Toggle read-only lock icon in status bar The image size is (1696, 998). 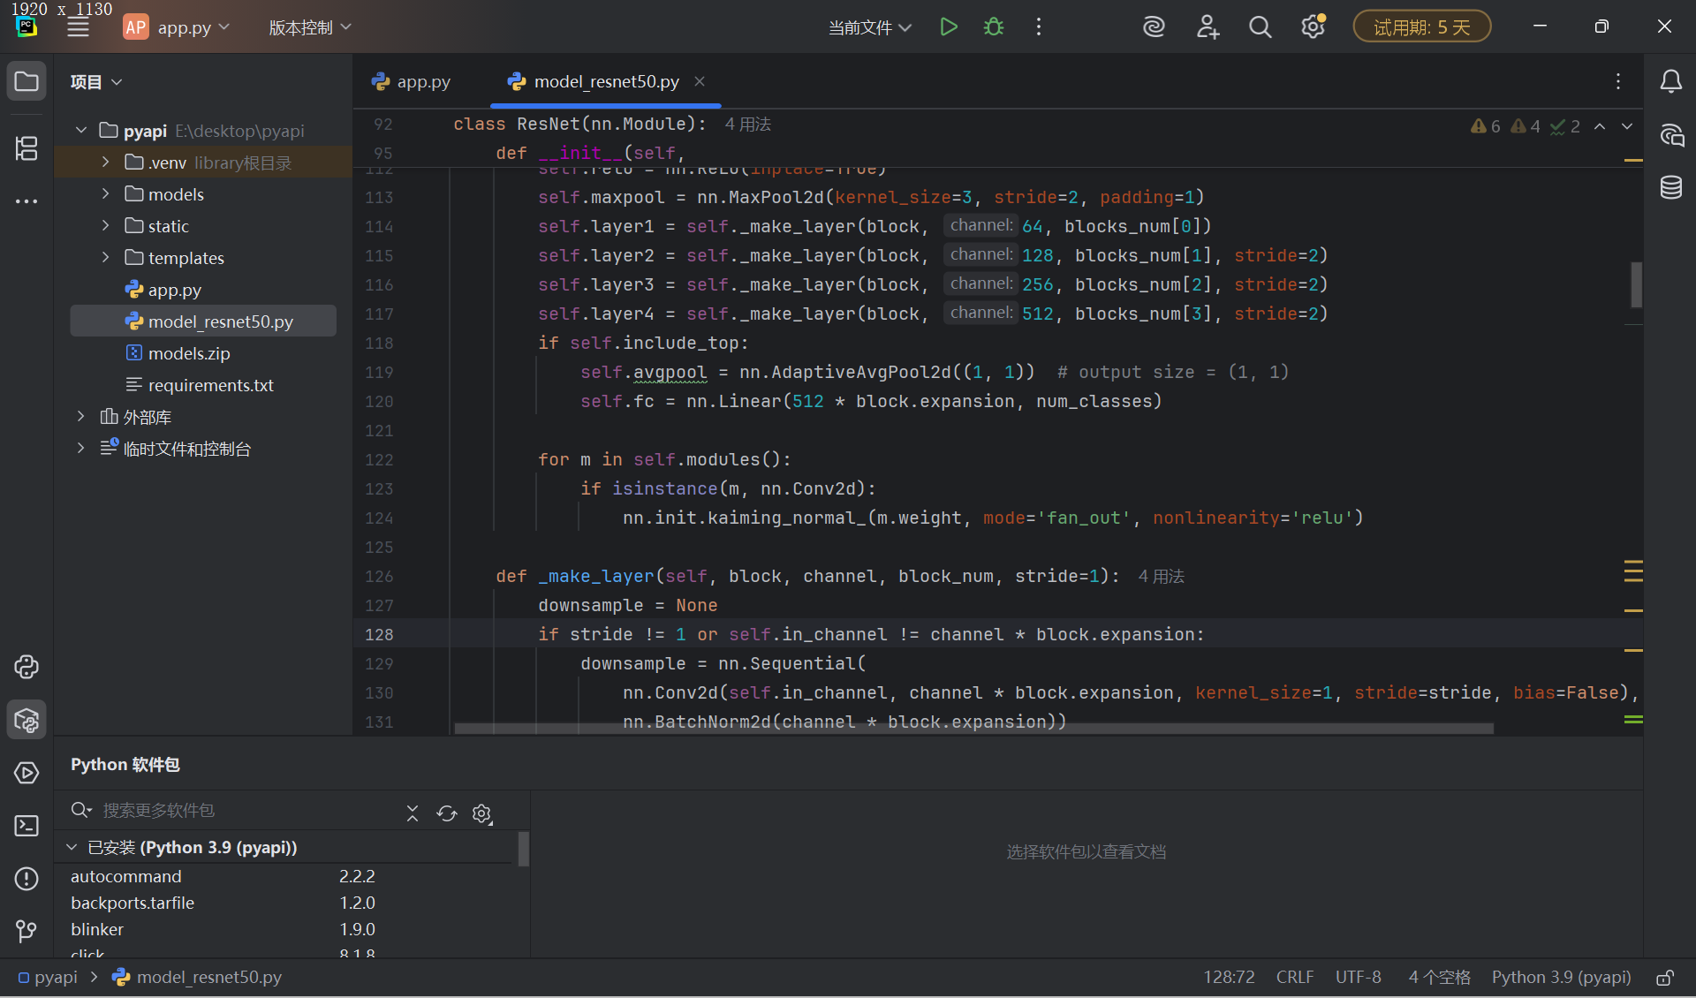1664,978
